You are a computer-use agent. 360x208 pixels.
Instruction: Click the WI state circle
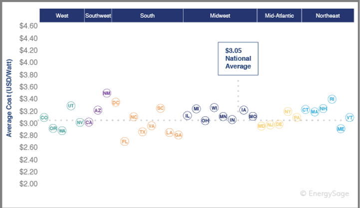coord(214,108)
